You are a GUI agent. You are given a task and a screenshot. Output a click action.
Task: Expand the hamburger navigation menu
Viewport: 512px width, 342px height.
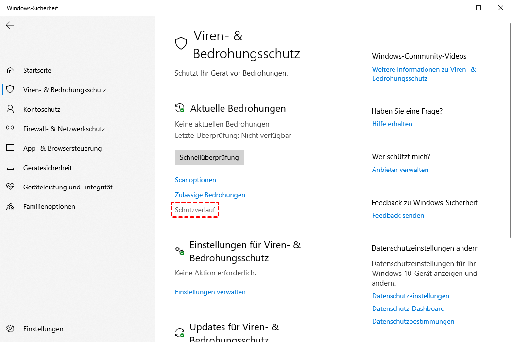[x=10, y=47]
